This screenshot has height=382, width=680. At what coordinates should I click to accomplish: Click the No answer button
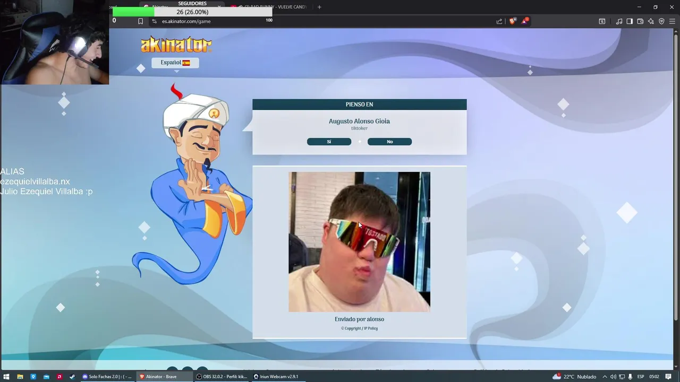(389, 142)
